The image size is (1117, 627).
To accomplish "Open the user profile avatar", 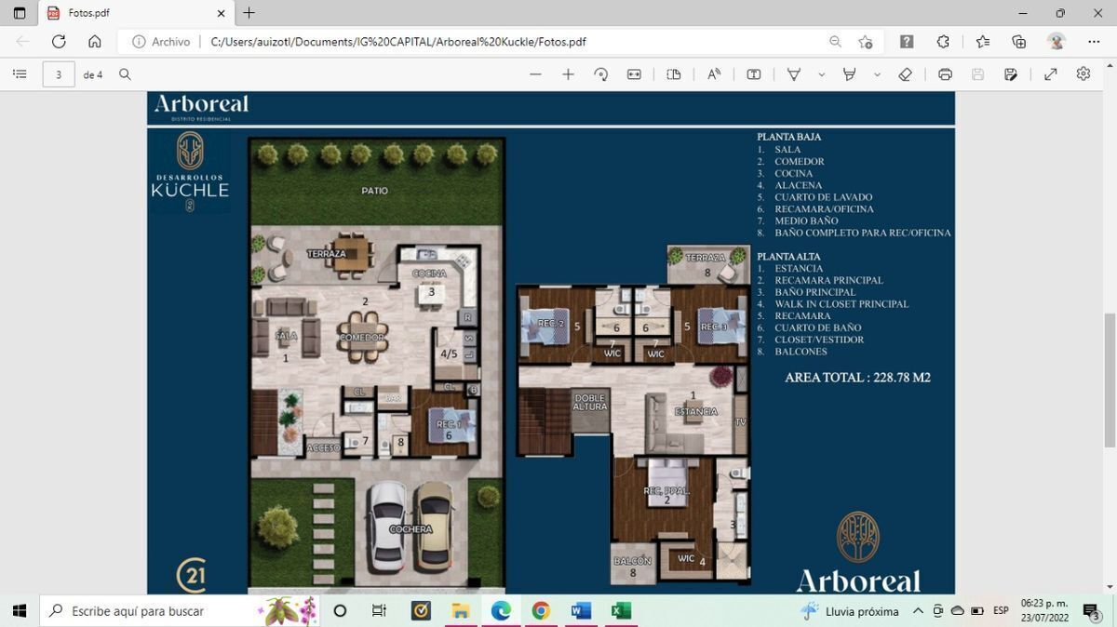I will (1056, 42).
